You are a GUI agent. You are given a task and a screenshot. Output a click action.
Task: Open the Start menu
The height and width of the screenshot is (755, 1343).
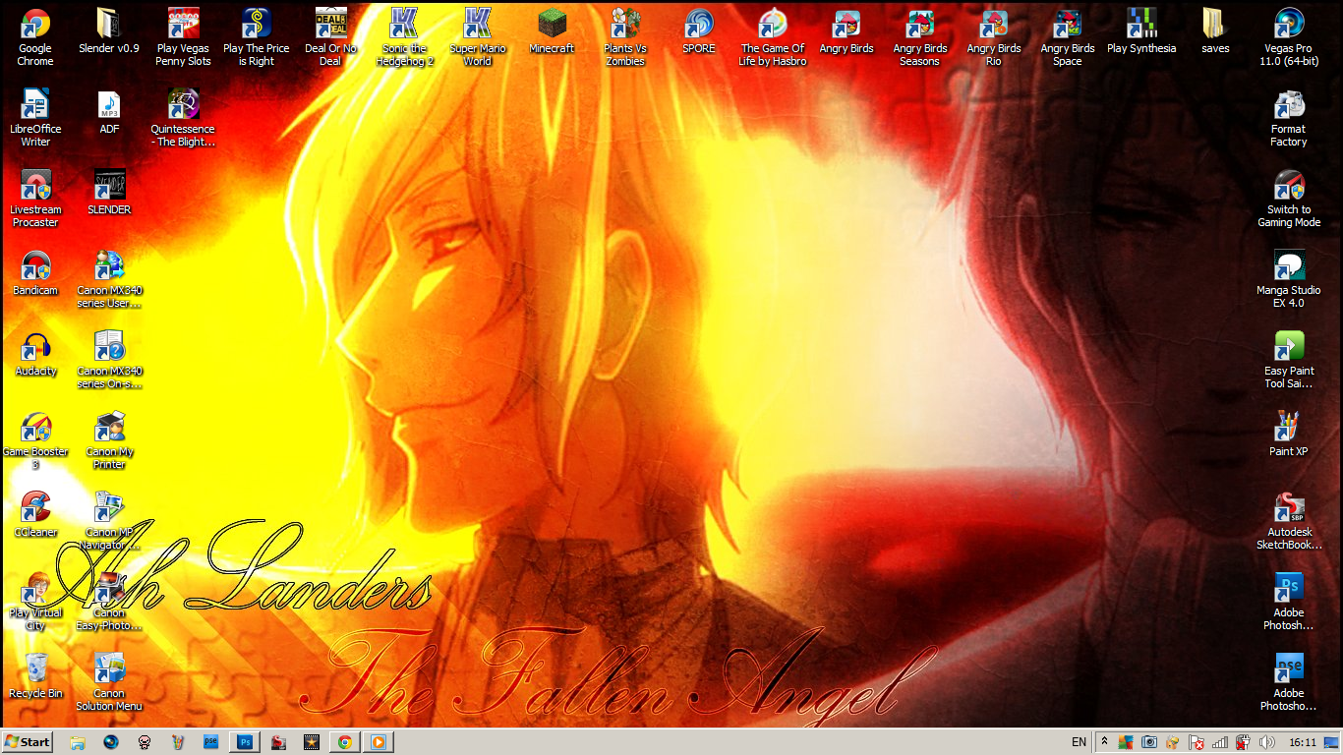click(x=28, y=742)
